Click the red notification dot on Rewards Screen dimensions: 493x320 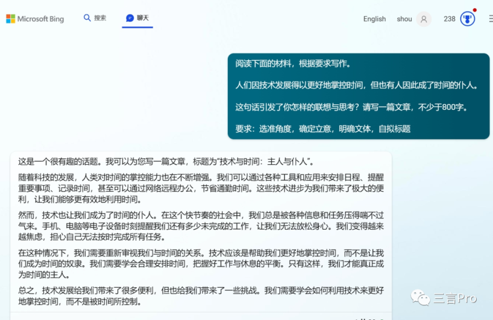point(475,10)
